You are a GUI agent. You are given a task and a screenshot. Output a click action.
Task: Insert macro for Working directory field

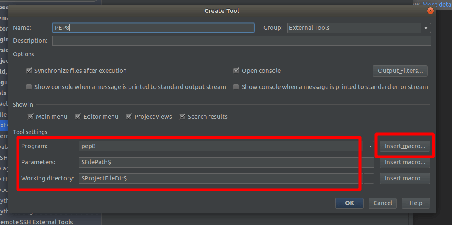pyautogui.click(x=405, y=178)
